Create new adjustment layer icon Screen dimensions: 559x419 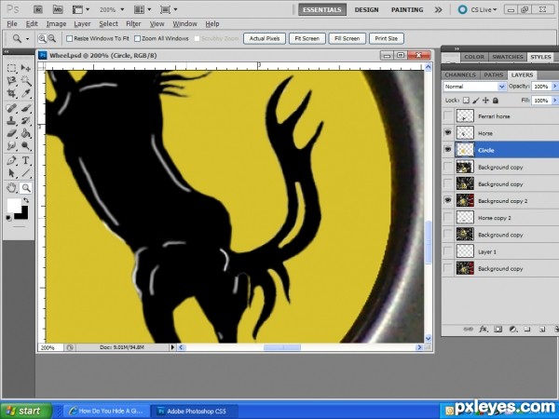513,329
